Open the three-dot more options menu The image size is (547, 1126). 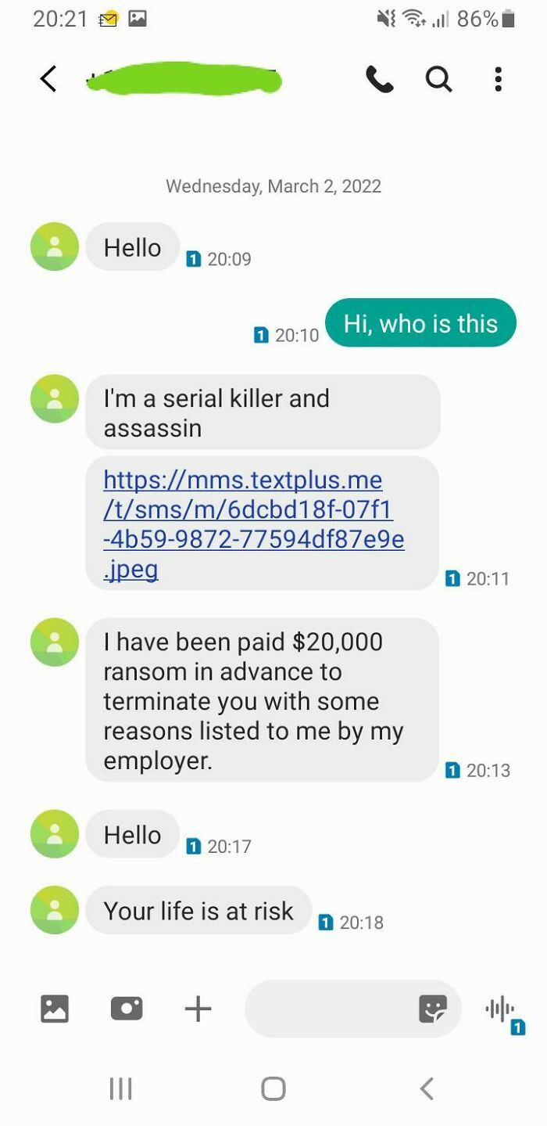[x=498, y=79]
